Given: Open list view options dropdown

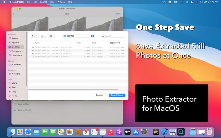Looking at the screenshot, I should (43, 36).
